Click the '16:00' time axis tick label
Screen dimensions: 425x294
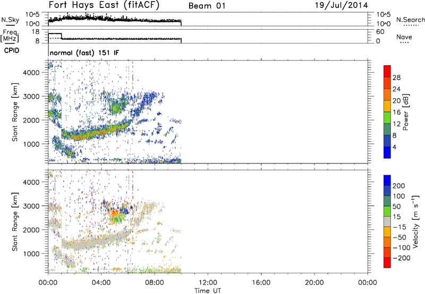tap(261, 283)
